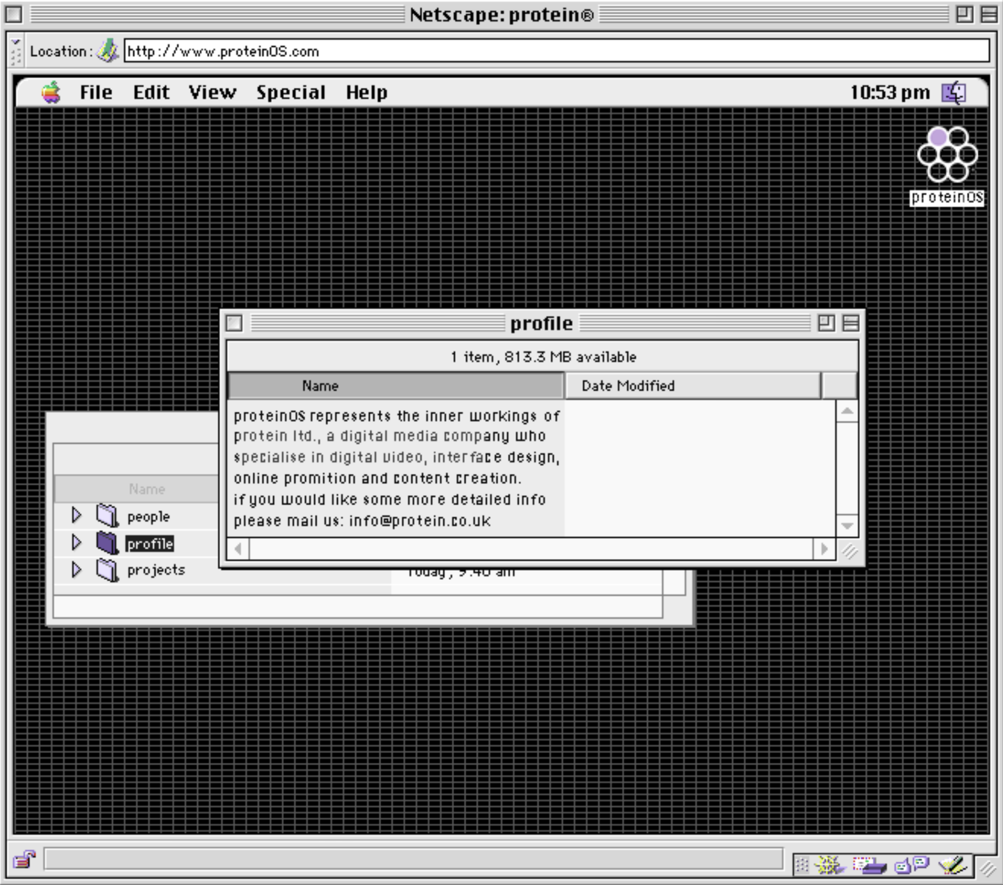
Task: Select the people folder icon
Action: tap(107, 515)
